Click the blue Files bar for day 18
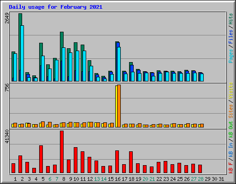 pos(132,69)
